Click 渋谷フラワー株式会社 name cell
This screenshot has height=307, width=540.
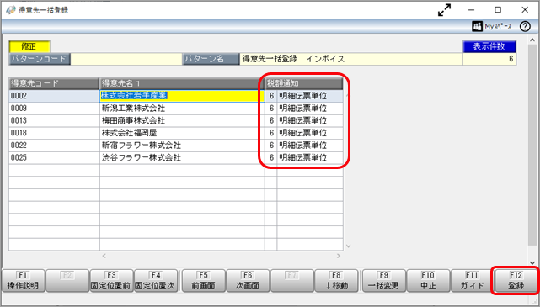point(182,158)
